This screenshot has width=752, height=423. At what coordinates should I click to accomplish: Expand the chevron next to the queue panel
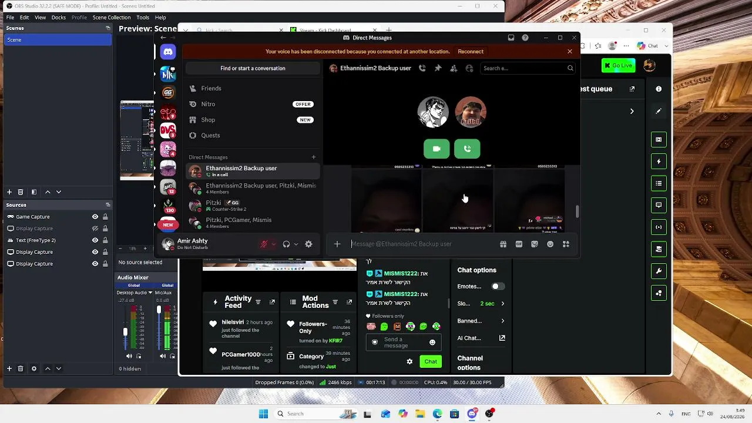click(x=632, y=111)
